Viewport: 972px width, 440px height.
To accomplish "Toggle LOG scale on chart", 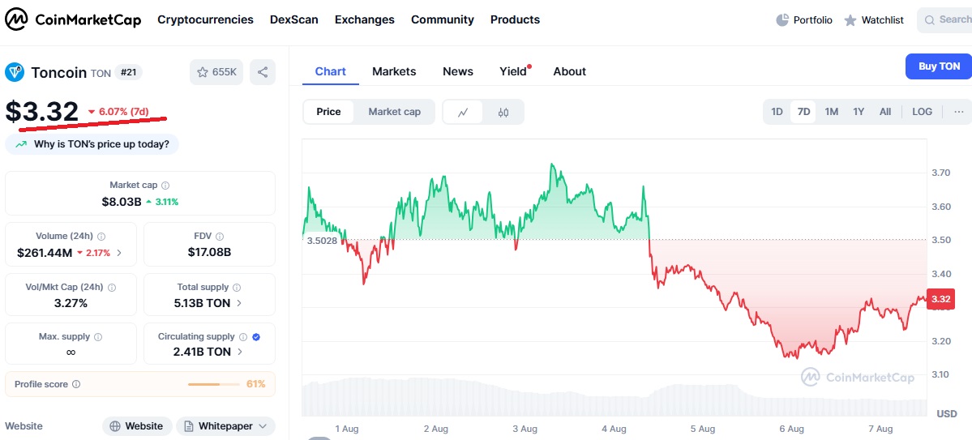I will pyautogui.click(x=922, y=112).
